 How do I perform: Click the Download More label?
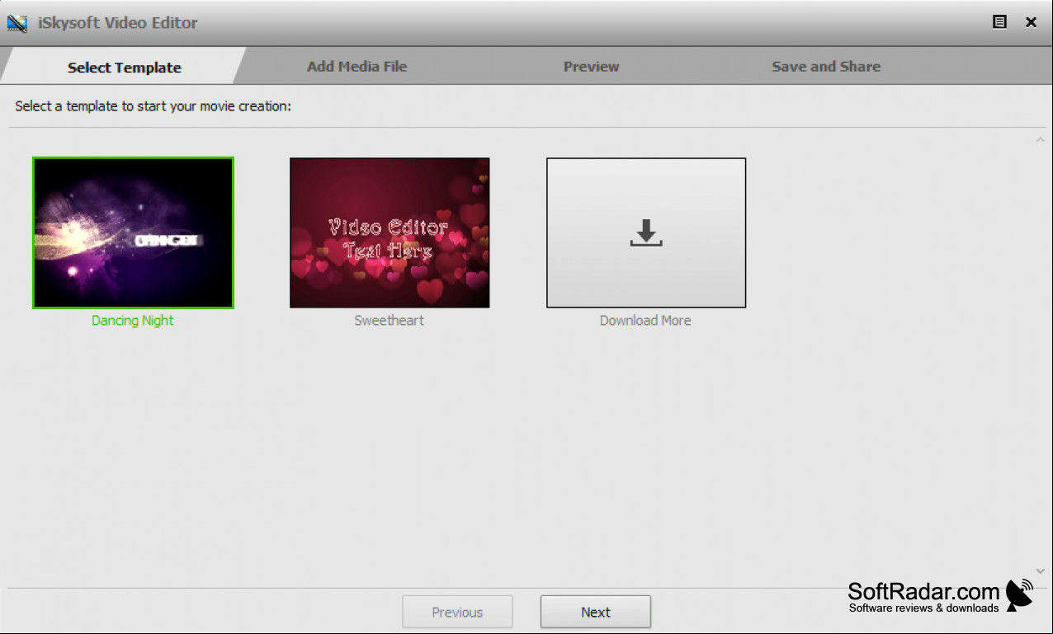645,321
